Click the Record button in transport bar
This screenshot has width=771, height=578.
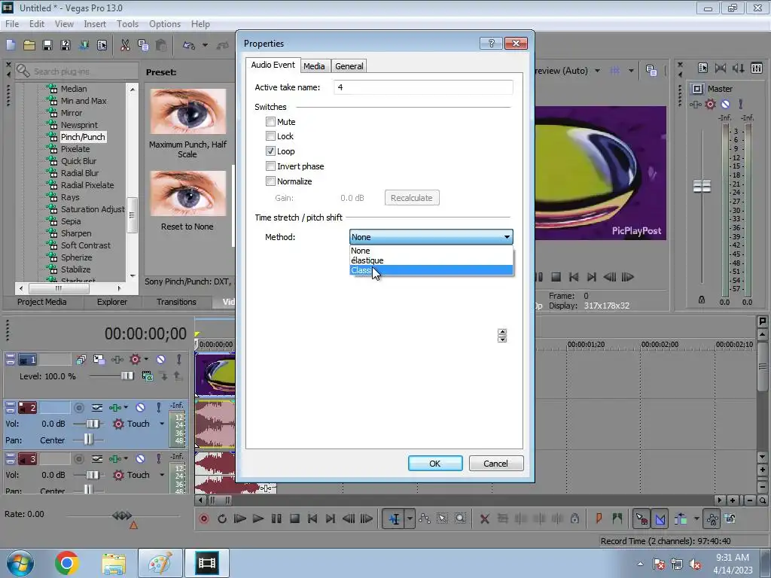[x=204, y=519]
